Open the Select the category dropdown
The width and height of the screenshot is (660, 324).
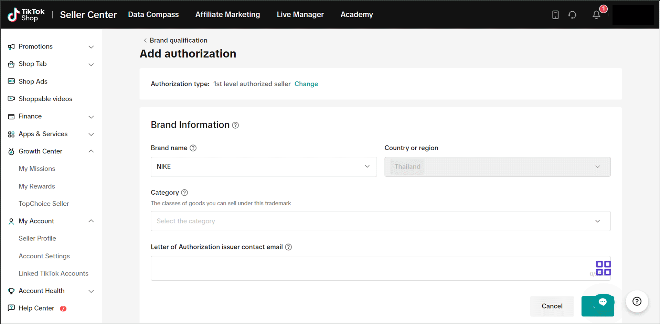click(x=380, y=221)
